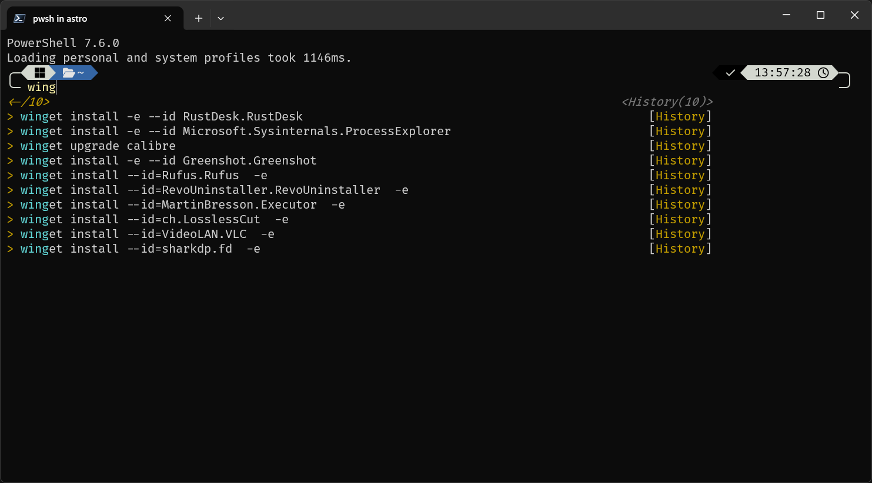Maximize the terminal window
Viewport: 872px width, 483px height.
click(820, 15)
